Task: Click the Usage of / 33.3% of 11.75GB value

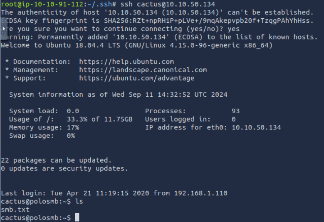Action: (99, 120)
